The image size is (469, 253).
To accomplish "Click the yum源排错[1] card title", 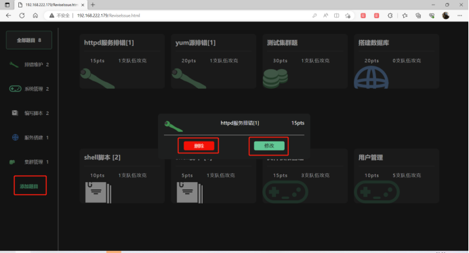I will pos(195,43).
